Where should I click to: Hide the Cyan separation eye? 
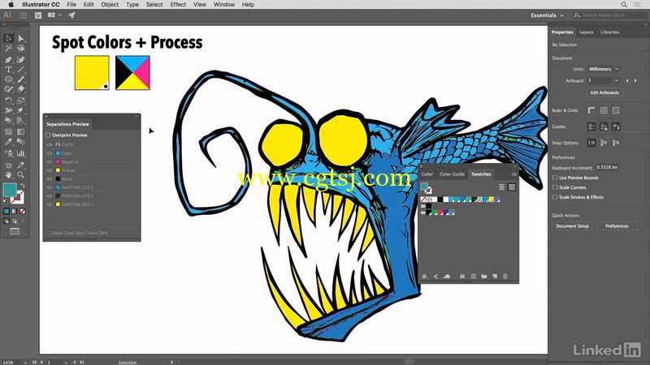tap(50, 153)
